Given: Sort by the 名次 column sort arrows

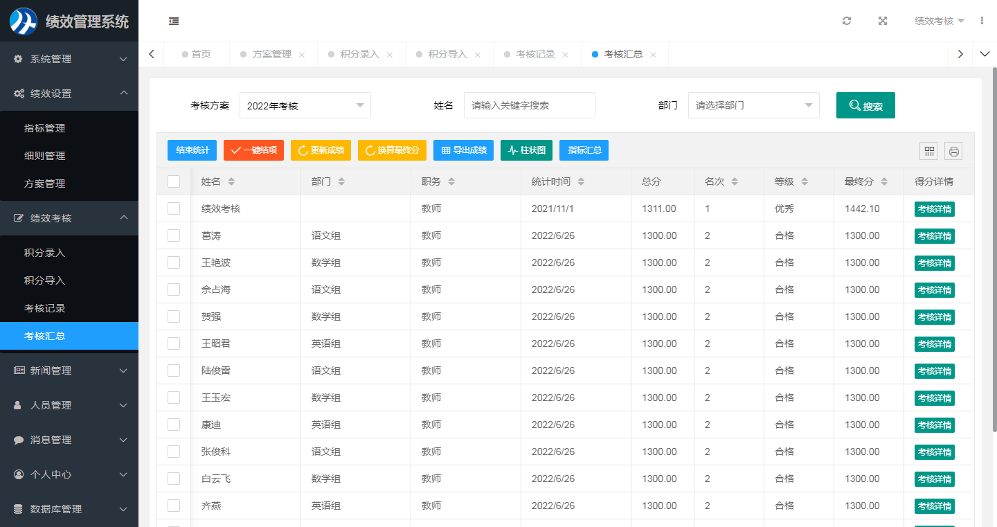Looking at the screenshot, I should (735, 181).
